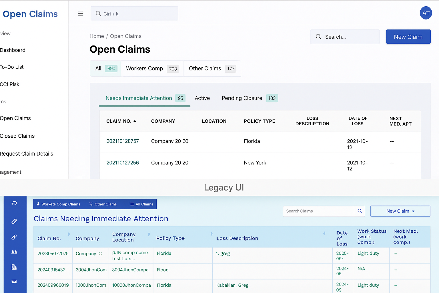Click the second link icon in legacy sidebar
Viewport: 439px width, 293px height.
tap(14, 237)
